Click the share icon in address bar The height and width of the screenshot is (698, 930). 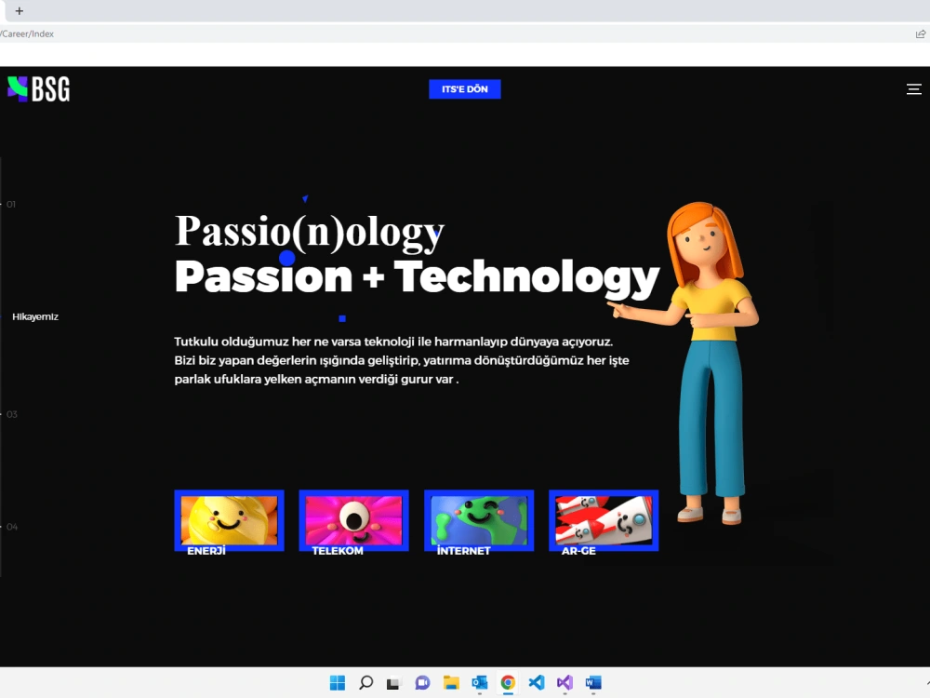coord(920,34)
